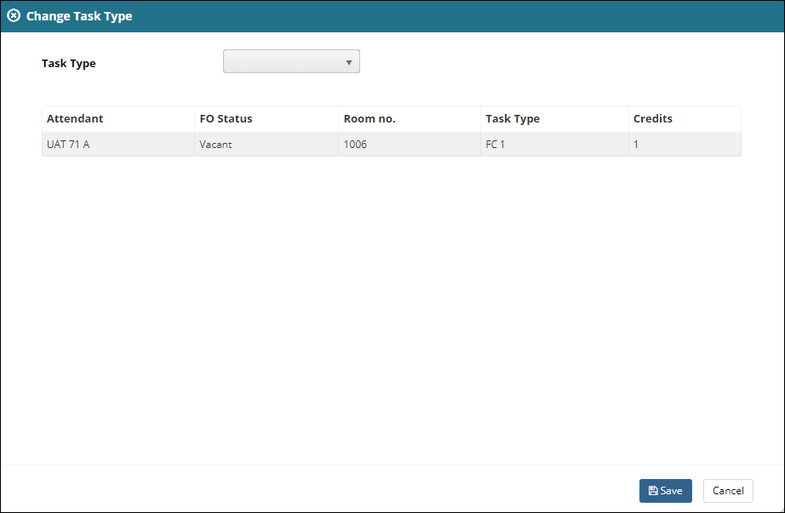Select the highlighted attendant row

click(392, 145)
